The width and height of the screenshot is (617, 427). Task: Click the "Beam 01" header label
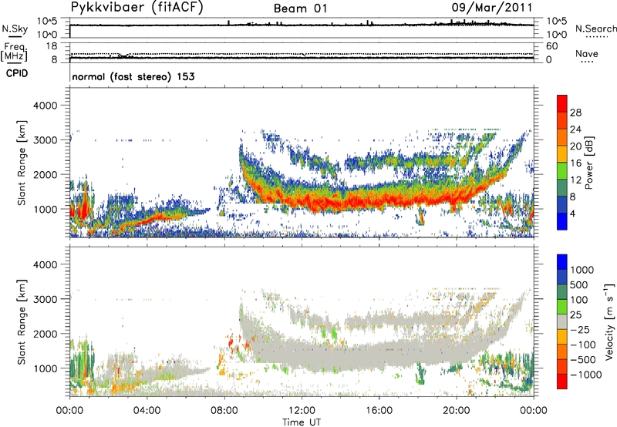click(x=300, y=8)
